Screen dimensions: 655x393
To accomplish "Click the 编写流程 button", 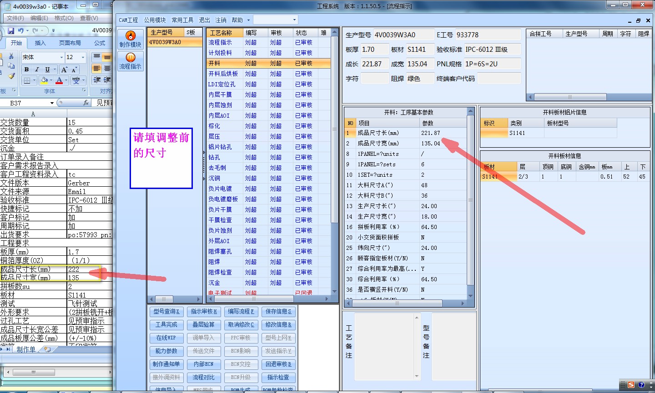I will pyautogui.click(x=241, y=312).
